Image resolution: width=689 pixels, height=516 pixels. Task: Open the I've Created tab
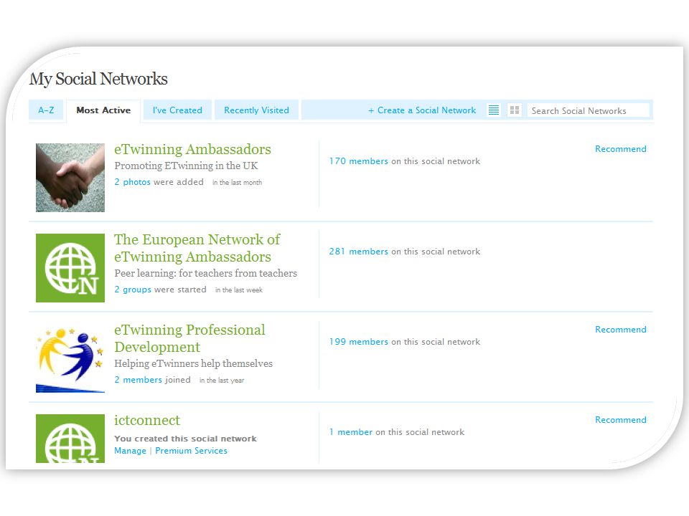coord(177,110)
